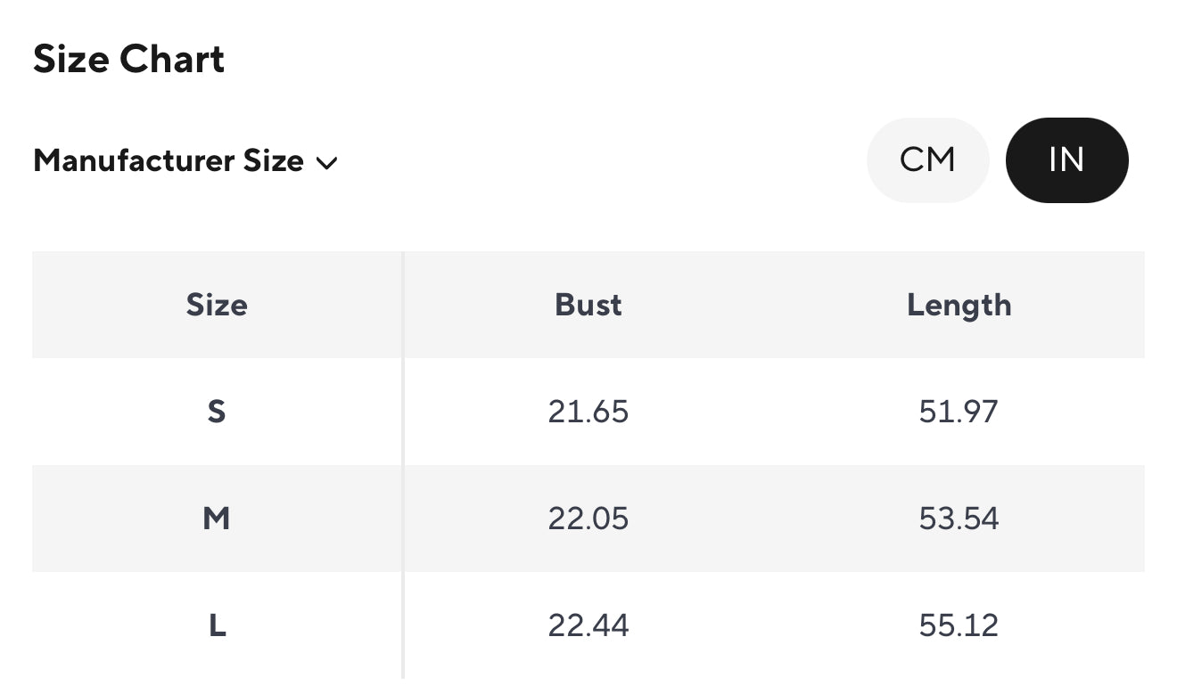The image size is (1177, 686).
Task: Click the Size Chart heading
Action: point(128,59)
